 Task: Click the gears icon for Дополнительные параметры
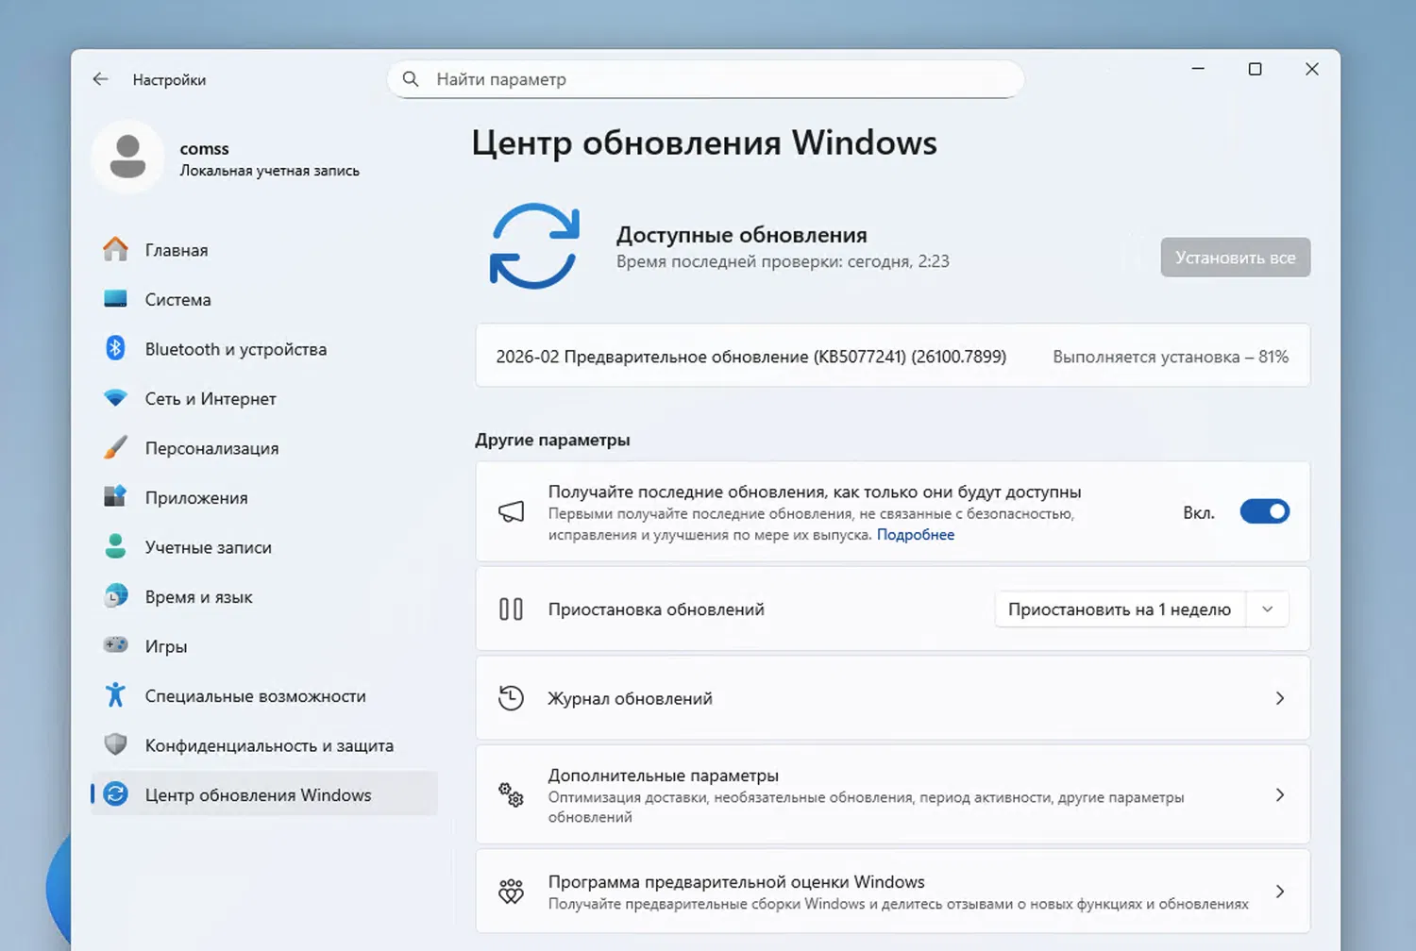tap(511, 795)
